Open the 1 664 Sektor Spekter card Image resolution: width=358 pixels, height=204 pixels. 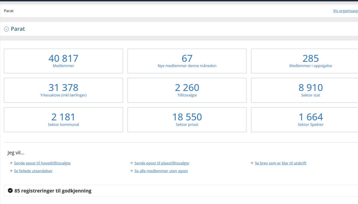point(305,119)
